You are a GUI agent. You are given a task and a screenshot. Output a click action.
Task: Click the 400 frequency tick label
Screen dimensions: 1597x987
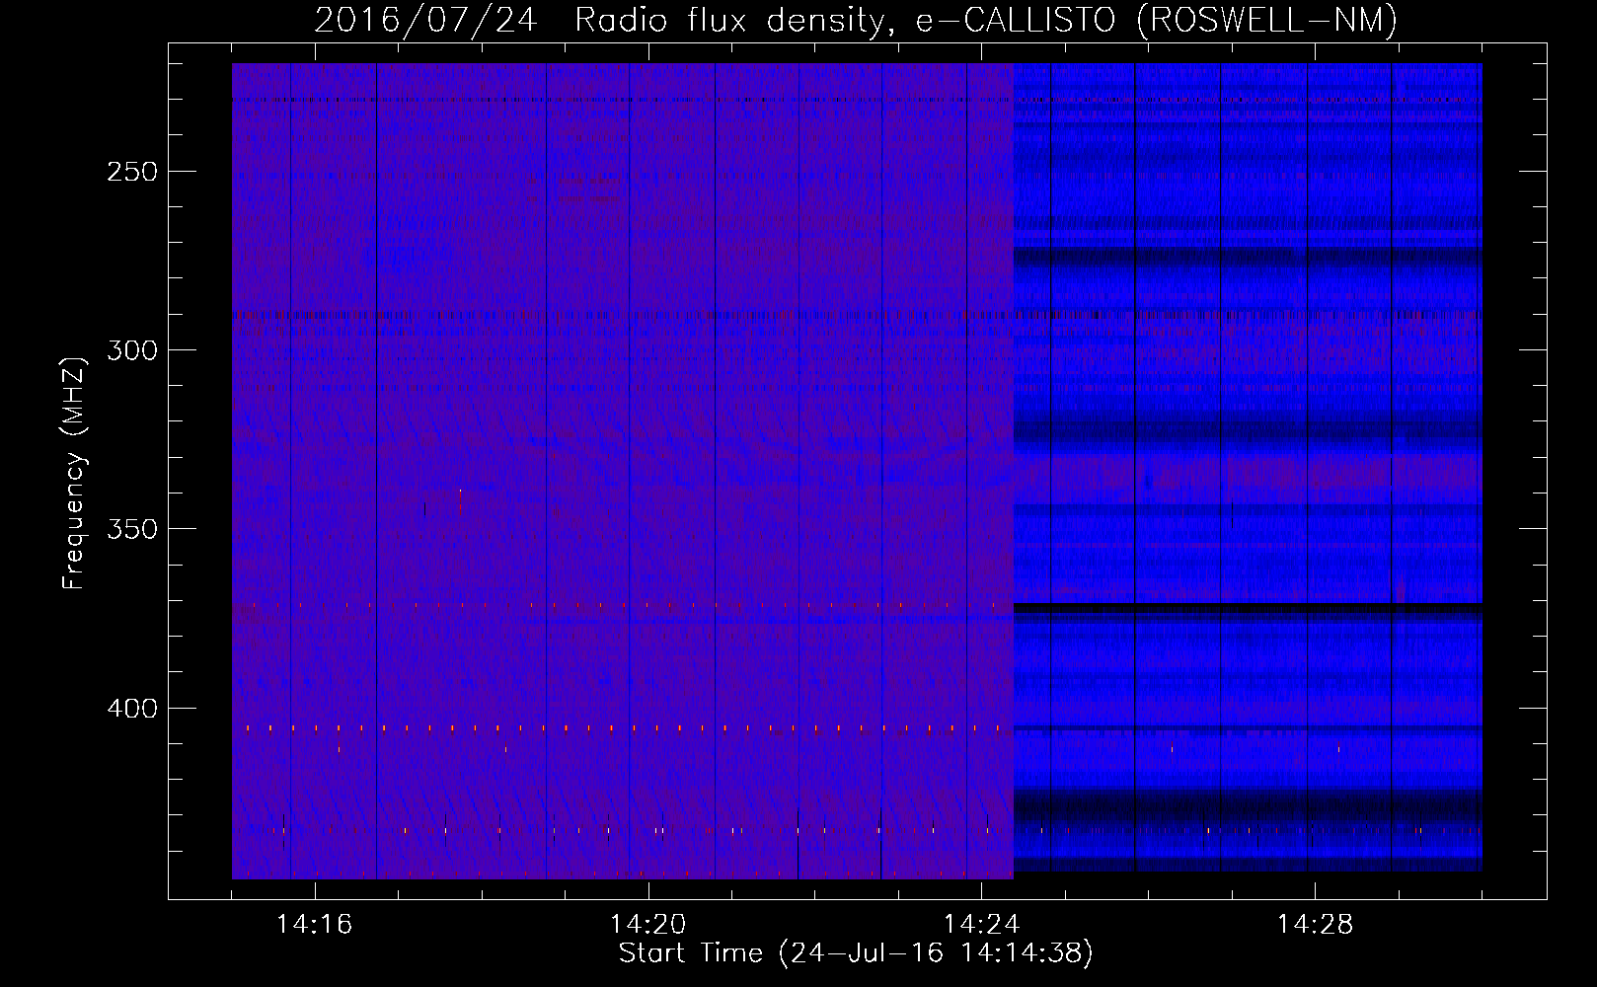click(132, 709)
